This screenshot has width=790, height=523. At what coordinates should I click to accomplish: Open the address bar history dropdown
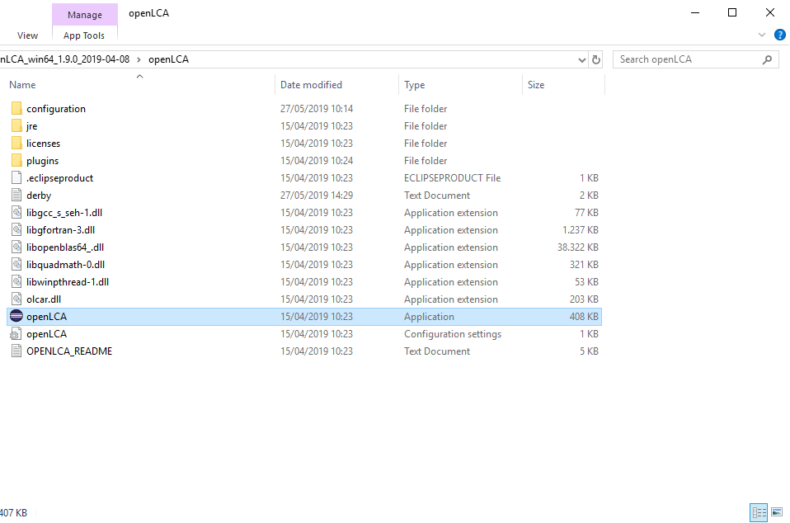click(582, 60)
